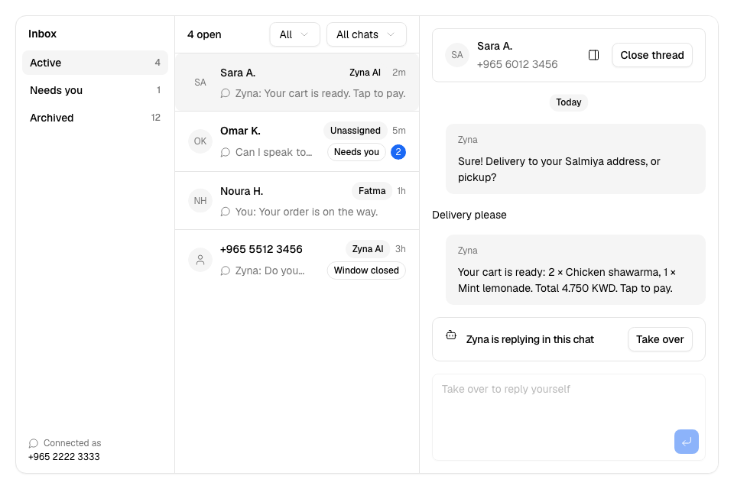
Task: Click Sara A. name in thread header
Action: click(495, 47)
